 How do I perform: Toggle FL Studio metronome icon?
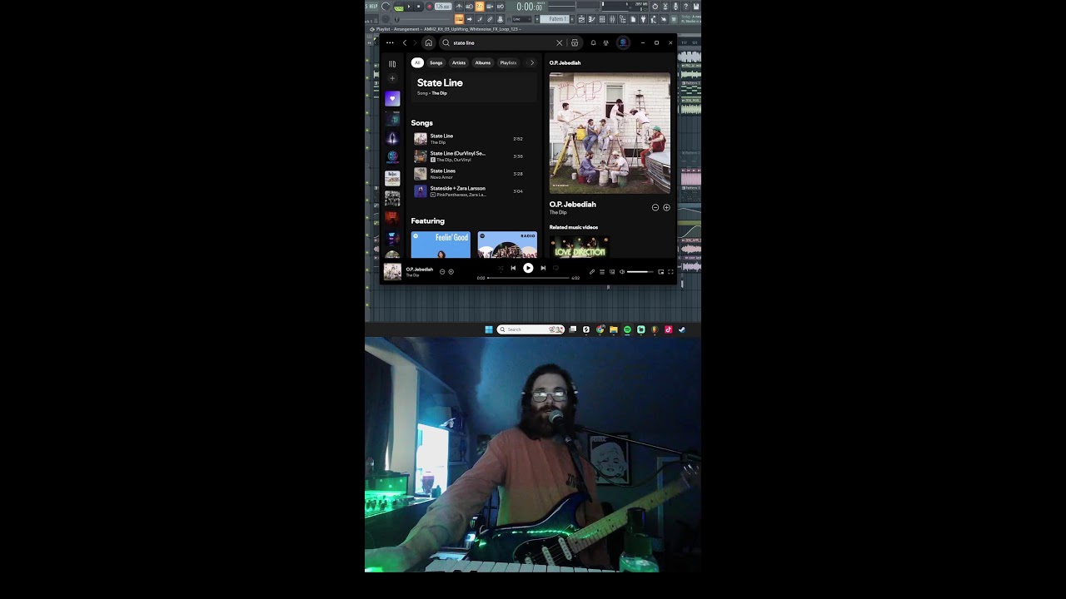(459, 6)
